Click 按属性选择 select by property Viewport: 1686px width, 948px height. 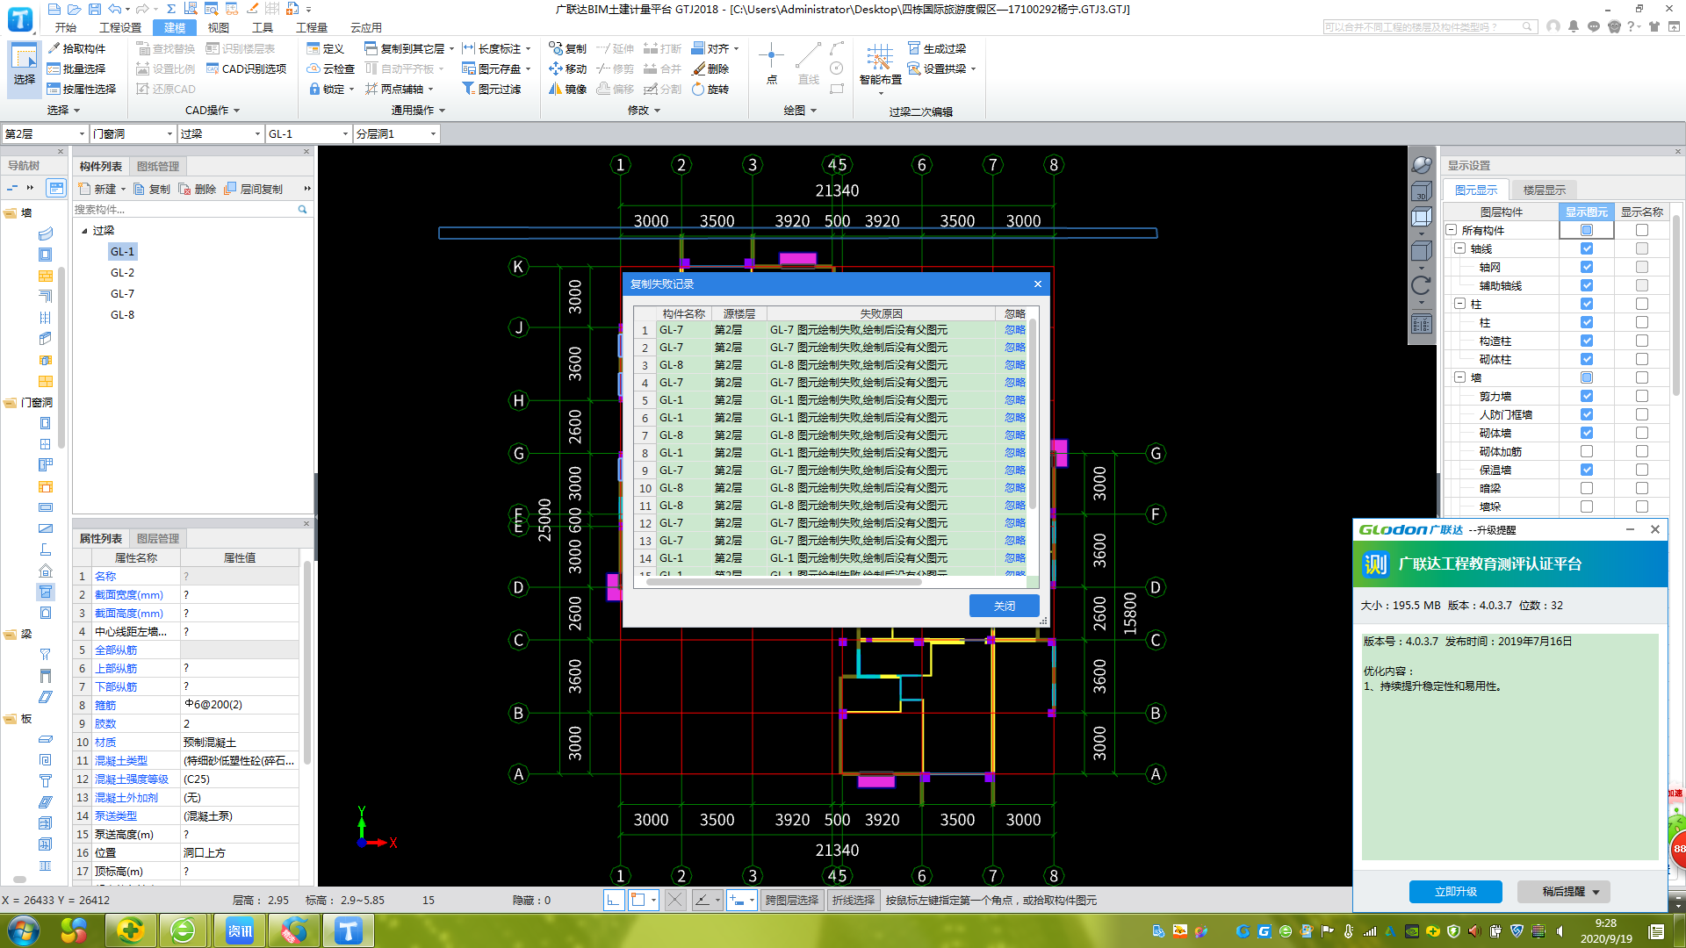83,89
